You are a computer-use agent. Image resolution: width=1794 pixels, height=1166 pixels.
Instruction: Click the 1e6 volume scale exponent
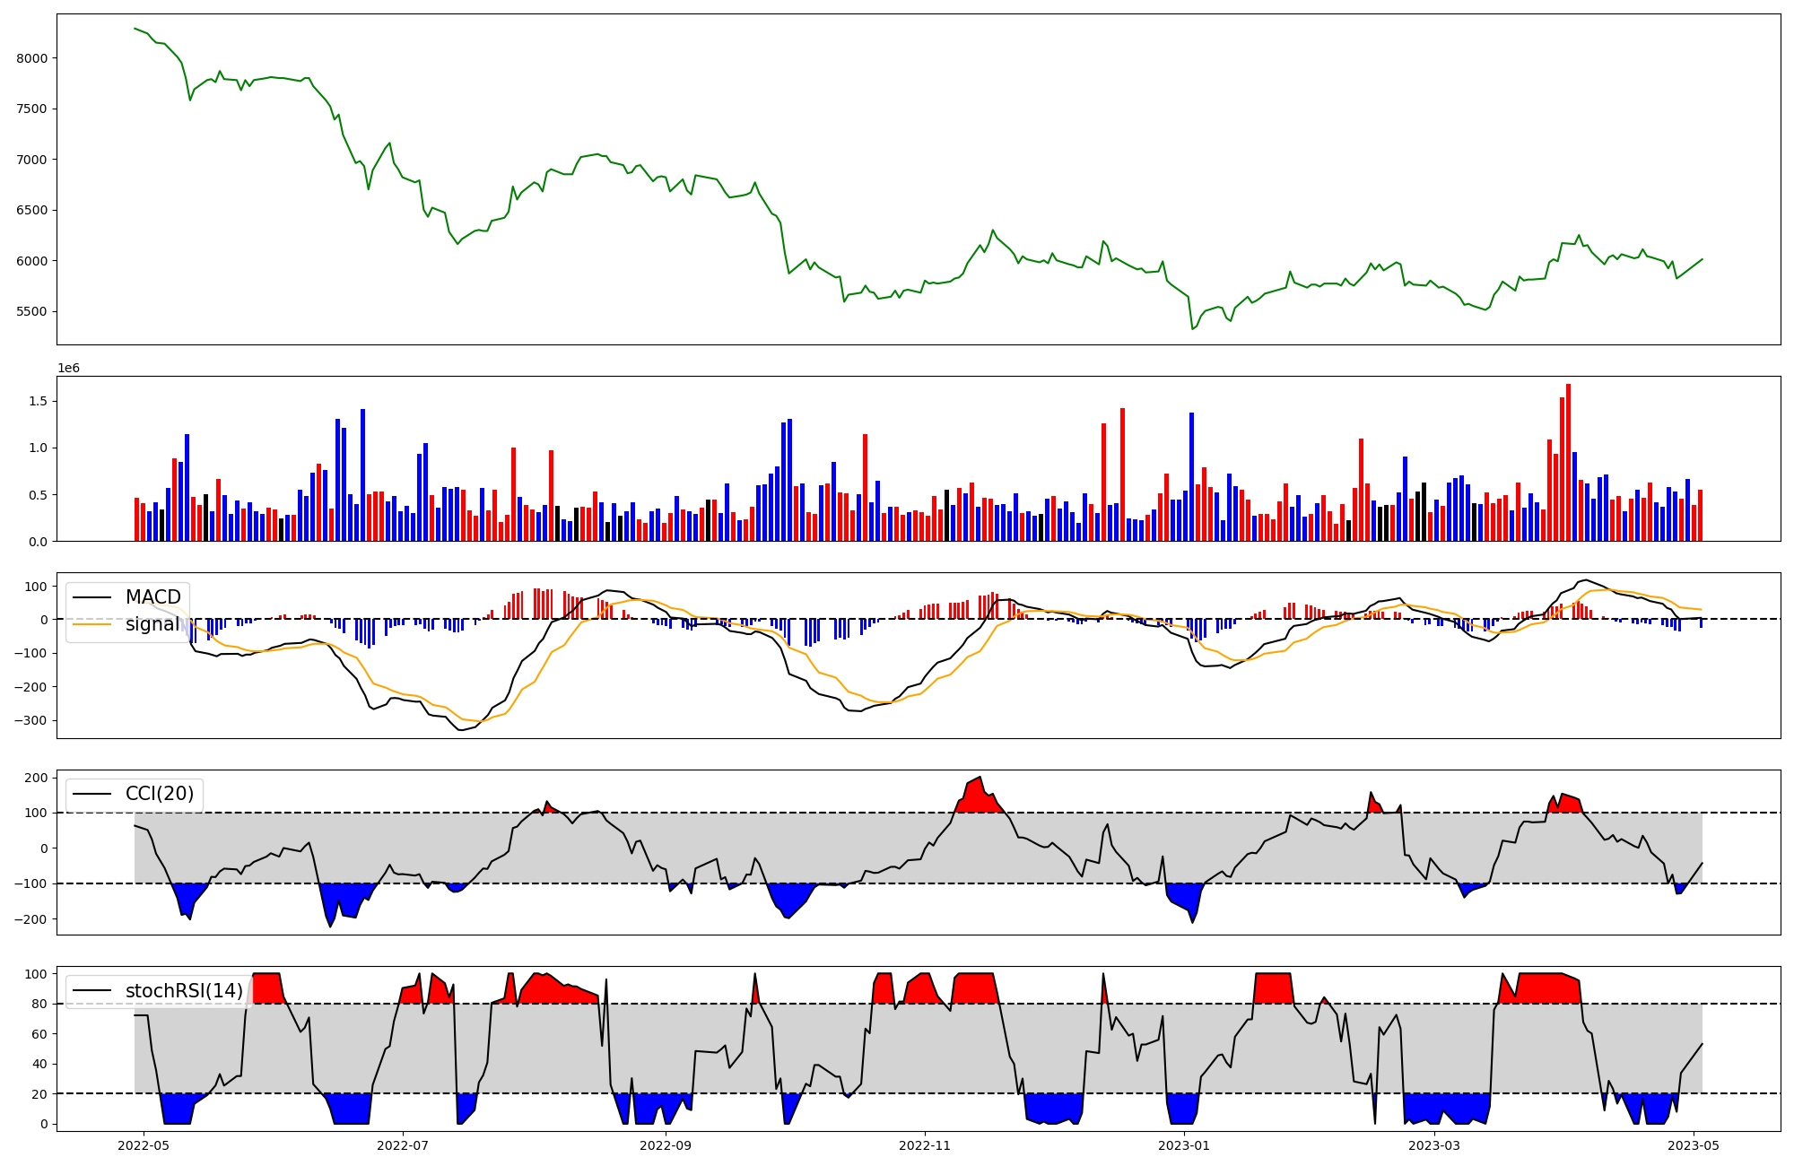click(x=69, y=369)
